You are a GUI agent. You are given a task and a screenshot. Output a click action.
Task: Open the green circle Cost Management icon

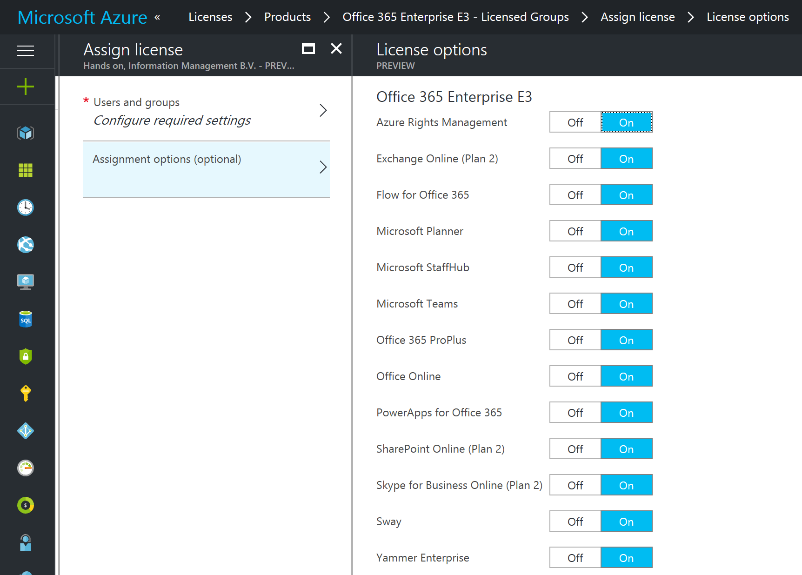26,505
